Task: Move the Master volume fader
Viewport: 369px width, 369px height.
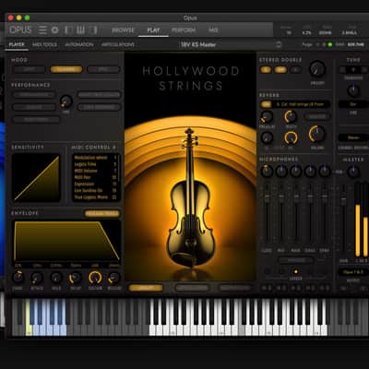Action: (343, 200)
